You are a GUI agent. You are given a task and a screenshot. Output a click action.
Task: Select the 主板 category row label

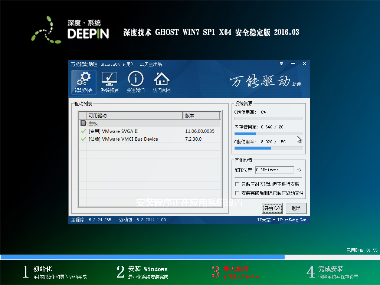(93, 123)
